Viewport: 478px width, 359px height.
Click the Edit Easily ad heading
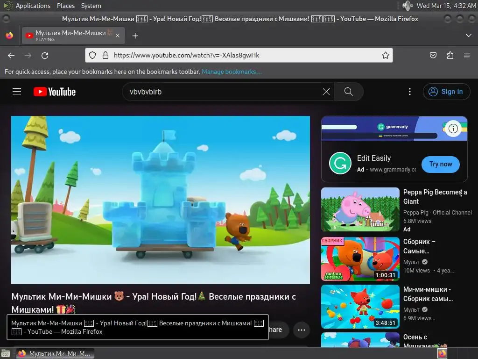coord(374,158)
